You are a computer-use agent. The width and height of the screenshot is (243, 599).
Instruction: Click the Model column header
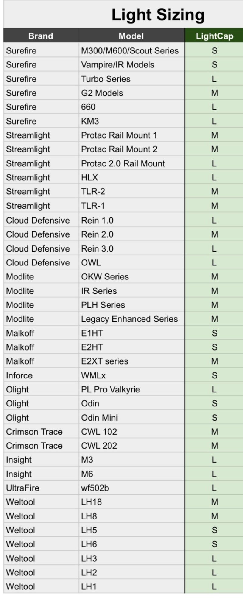pos(131,36)
